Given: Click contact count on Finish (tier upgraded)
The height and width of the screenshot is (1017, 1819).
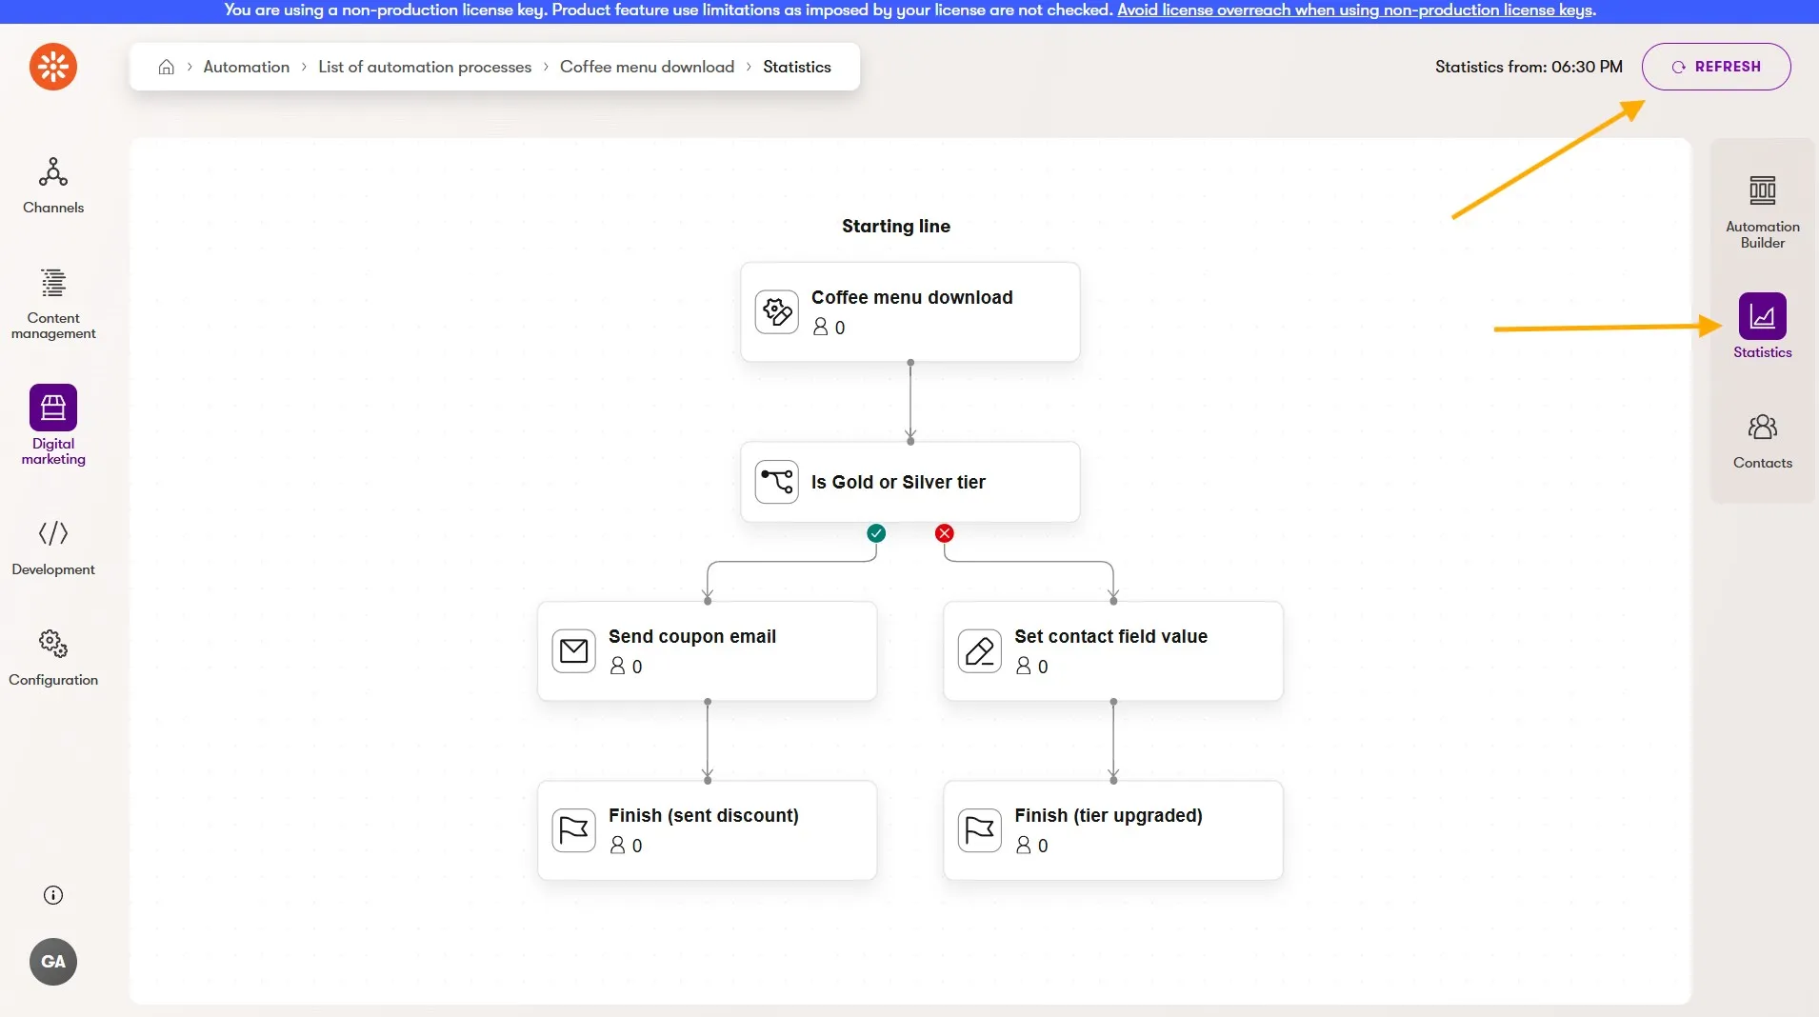Looking at the screenshot, I should point(1031,846).
